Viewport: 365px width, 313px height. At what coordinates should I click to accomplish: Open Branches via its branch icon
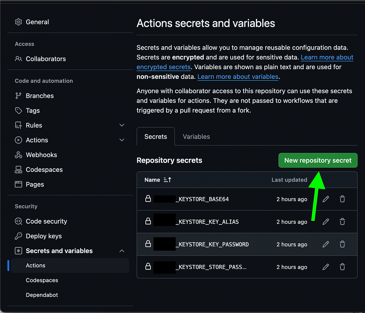pyautogui.click(x=18, y=96)
